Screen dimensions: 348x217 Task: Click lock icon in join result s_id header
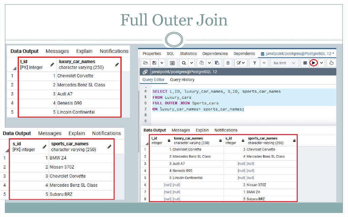point(243,141)
